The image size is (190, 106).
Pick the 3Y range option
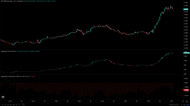pos(19,105)
